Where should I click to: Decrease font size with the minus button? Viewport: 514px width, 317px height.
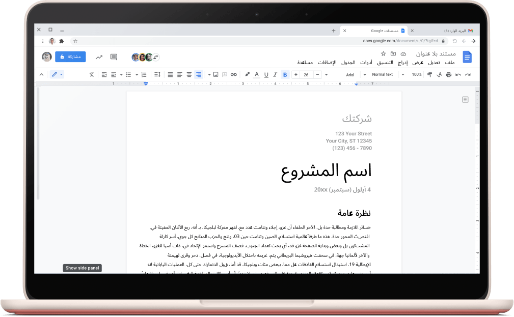pos(317,75)
